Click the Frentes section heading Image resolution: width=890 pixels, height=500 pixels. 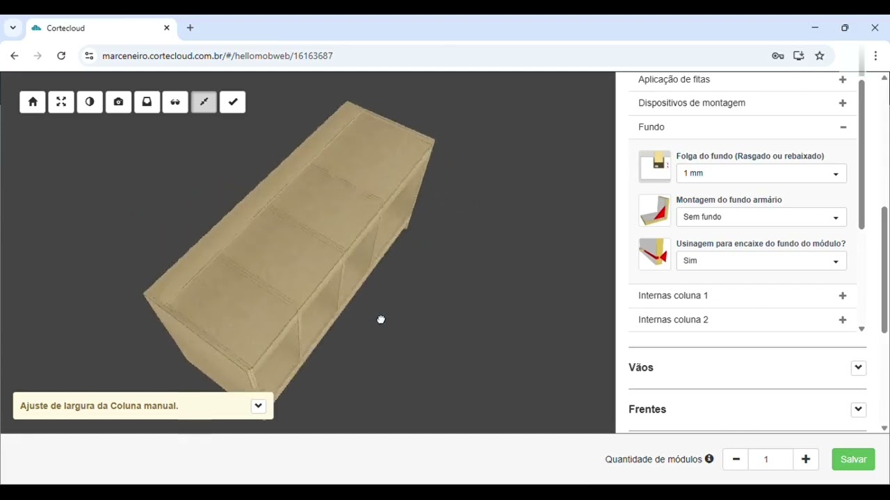647,410
